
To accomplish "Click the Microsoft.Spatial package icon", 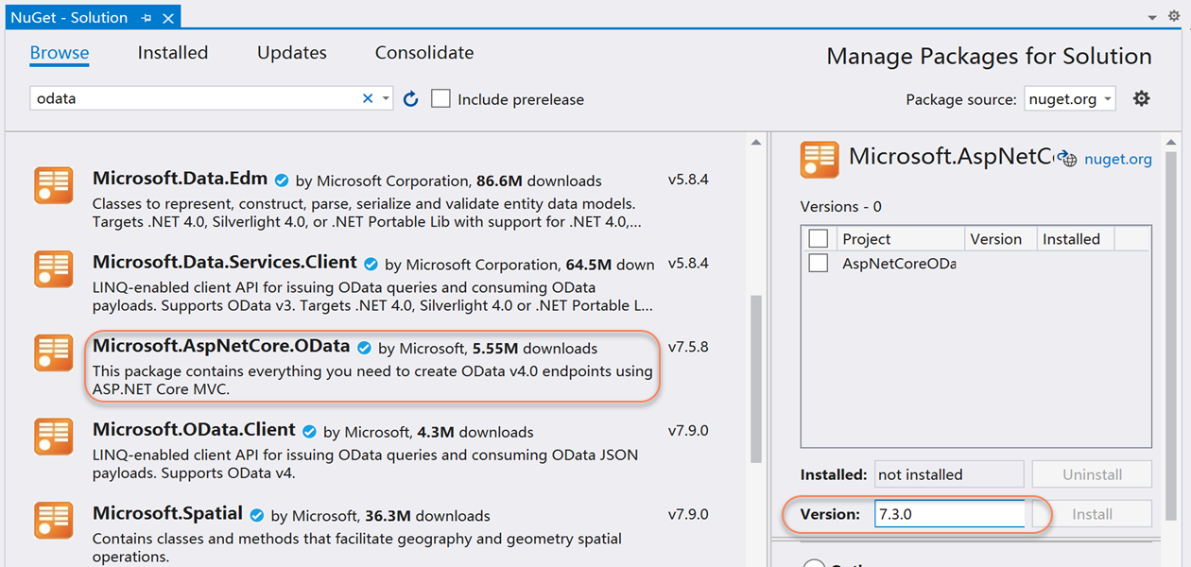I will [x=54, y=520].
